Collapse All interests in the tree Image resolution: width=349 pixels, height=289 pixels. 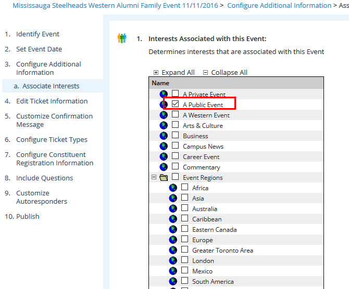pyautogui.click(x=225, y=73)
